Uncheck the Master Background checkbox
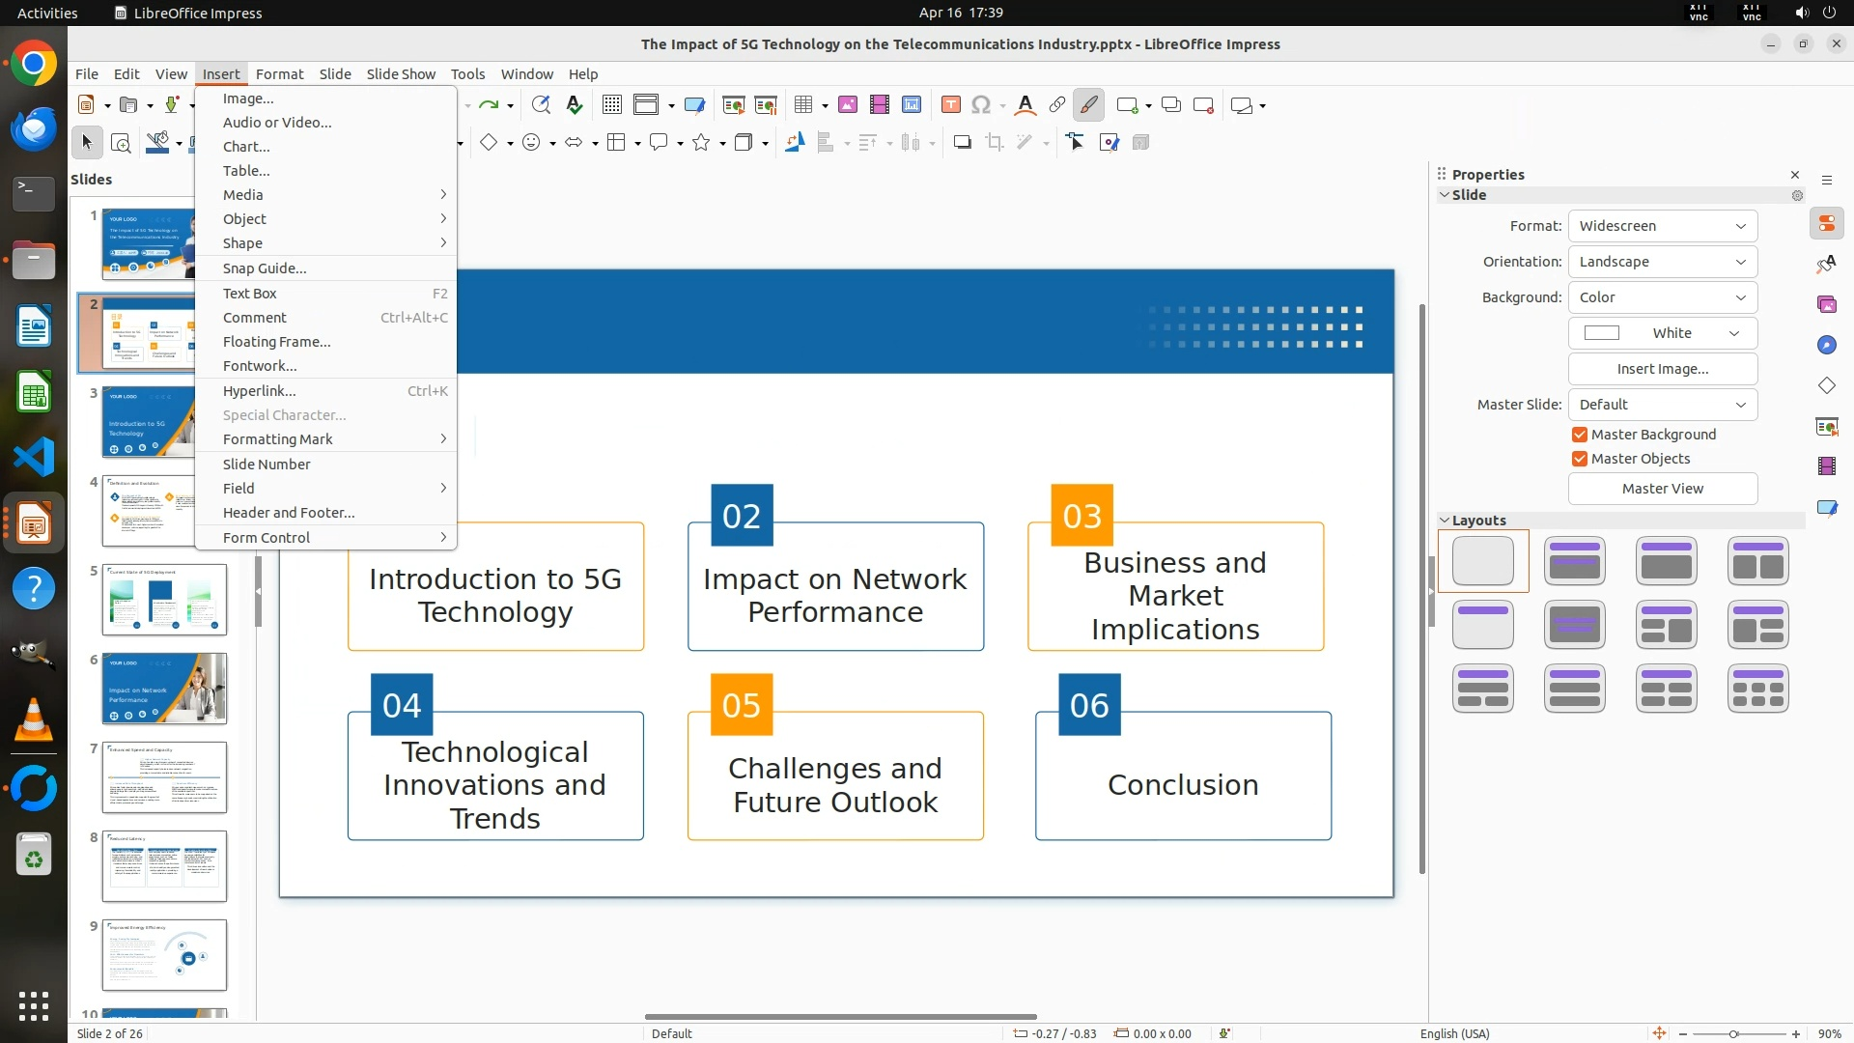 coord(1580,435)
